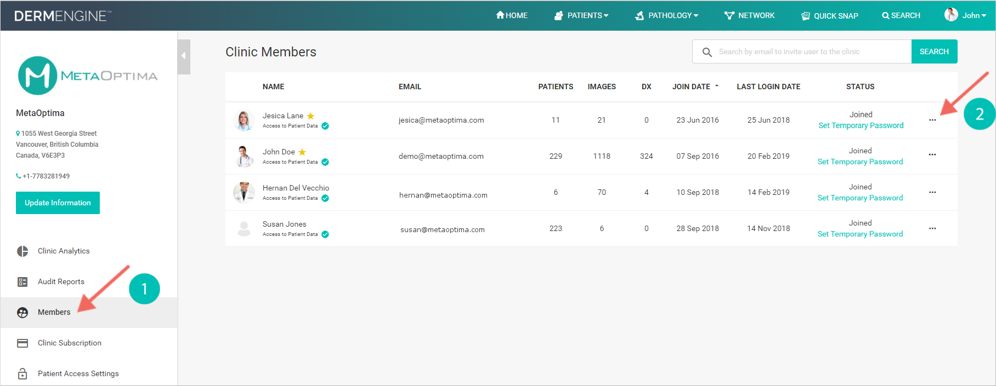The image size is (996, 386).
Task: Click the Members sidebar icon
Action: (22, 313)
